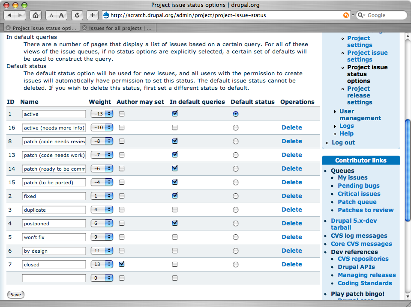This screenshot has height=307, width=411.
Task: Click the orange RSS icon in address bar
Action: click(346, 15)
